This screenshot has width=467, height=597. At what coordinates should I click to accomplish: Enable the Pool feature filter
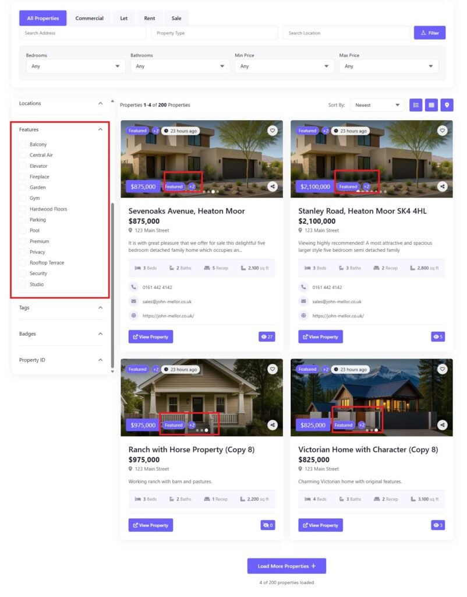tap(23, 231)
